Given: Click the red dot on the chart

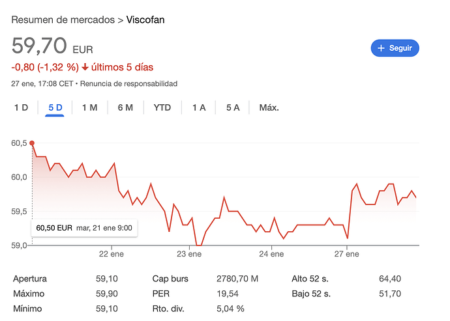Looking at the screenshot, I should pos(32,143).
